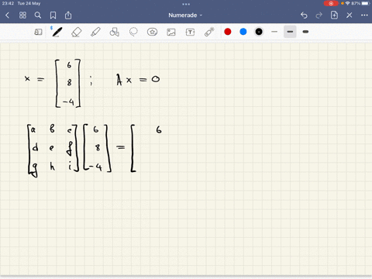Select the Text box tool
This screenshot has height=279, width=372.
point(190,32)
